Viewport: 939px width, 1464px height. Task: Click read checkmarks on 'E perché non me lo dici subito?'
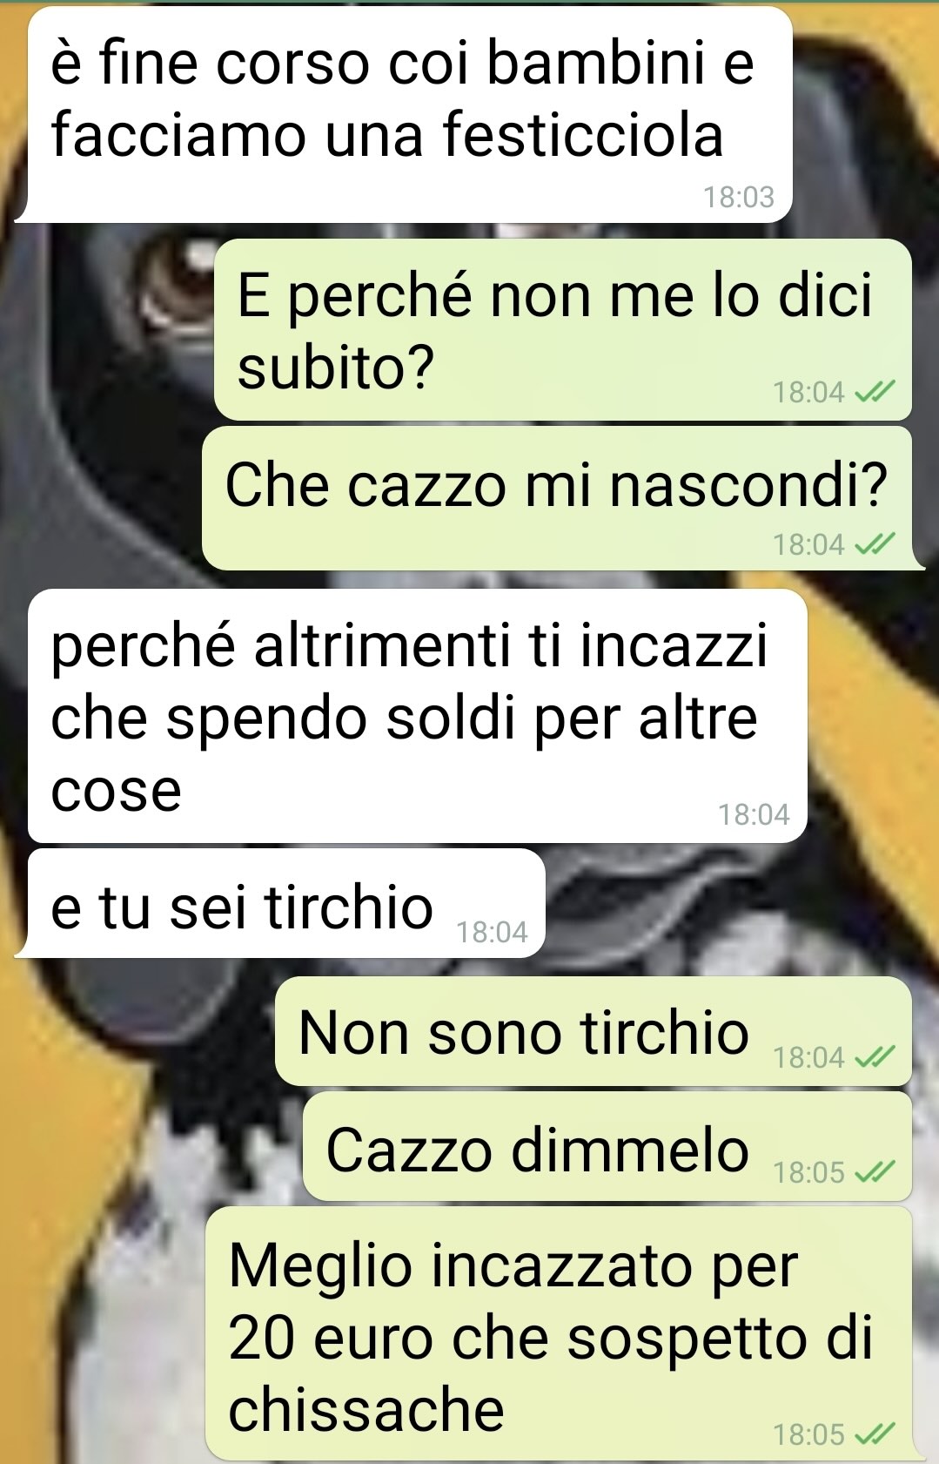coord(874,393)
